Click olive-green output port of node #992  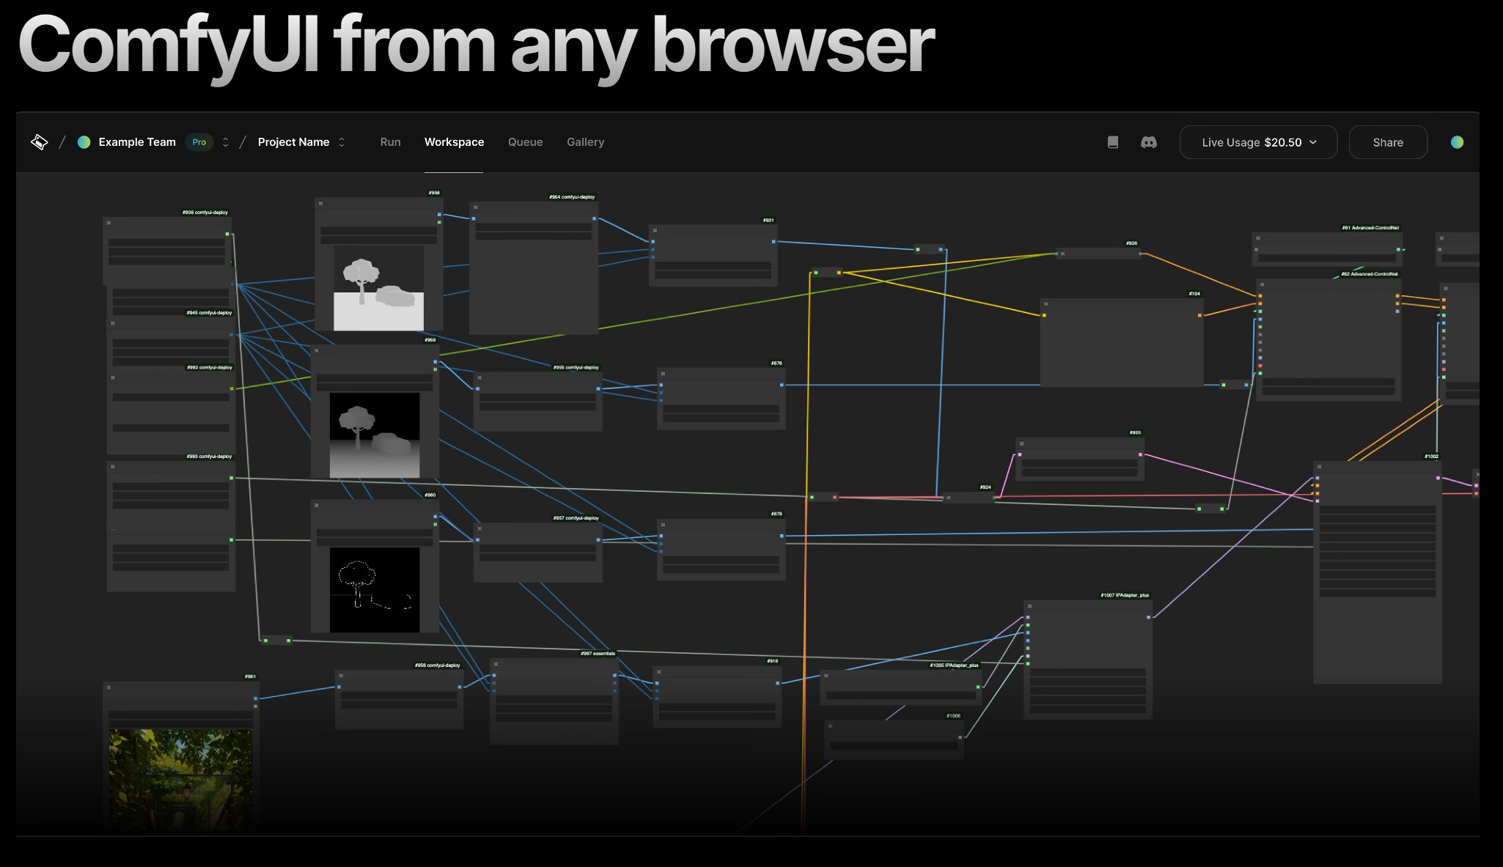[232, 389]
